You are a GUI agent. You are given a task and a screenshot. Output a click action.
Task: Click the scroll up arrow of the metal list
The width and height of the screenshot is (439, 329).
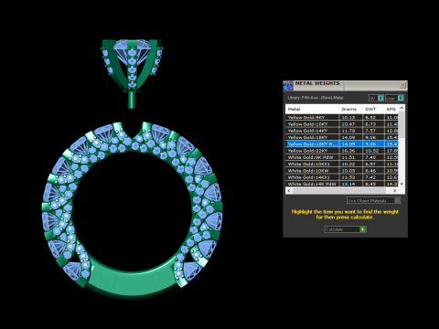(x=402, y=108)
